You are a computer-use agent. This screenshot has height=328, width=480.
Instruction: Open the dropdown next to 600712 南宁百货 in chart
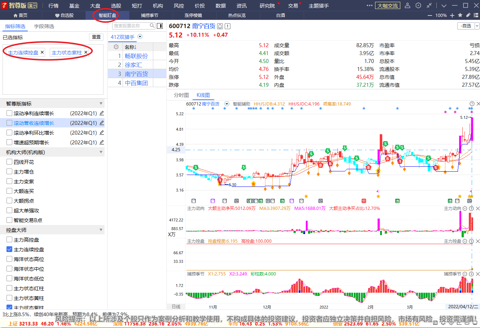[x=227, y=104]
